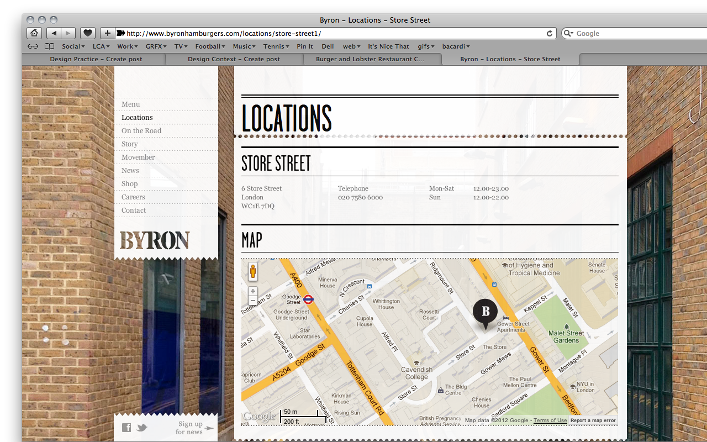This screenshot has width=707, height=442.
Task: Open the Shop page in sidebar
Action: (x=130, y=183)
